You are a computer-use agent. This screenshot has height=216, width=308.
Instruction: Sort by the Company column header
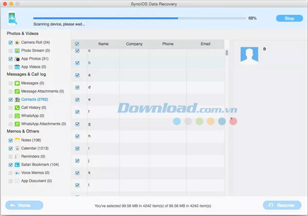click(134, 44)
